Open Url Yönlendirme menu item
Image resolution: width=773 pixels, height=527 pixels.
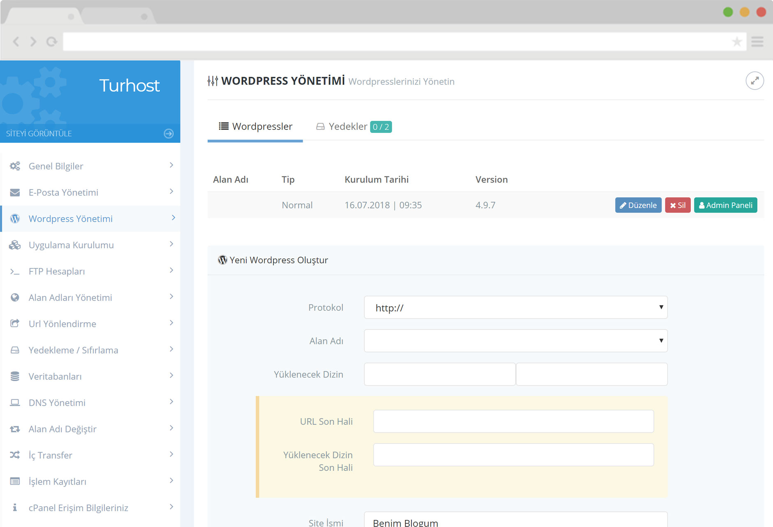[91, 324]
